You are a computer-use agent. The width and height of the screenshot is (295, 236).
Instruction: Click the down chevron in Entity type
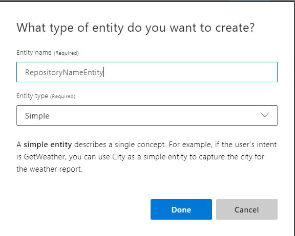265,115
